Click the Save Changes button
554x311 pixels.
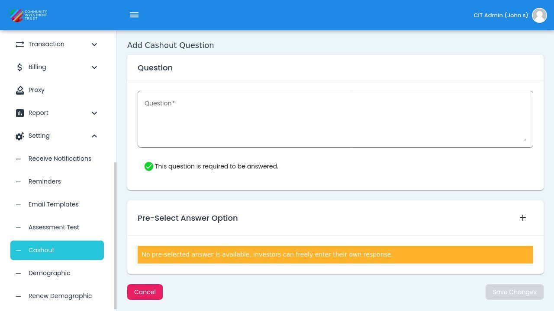click(x=514, y=292)
